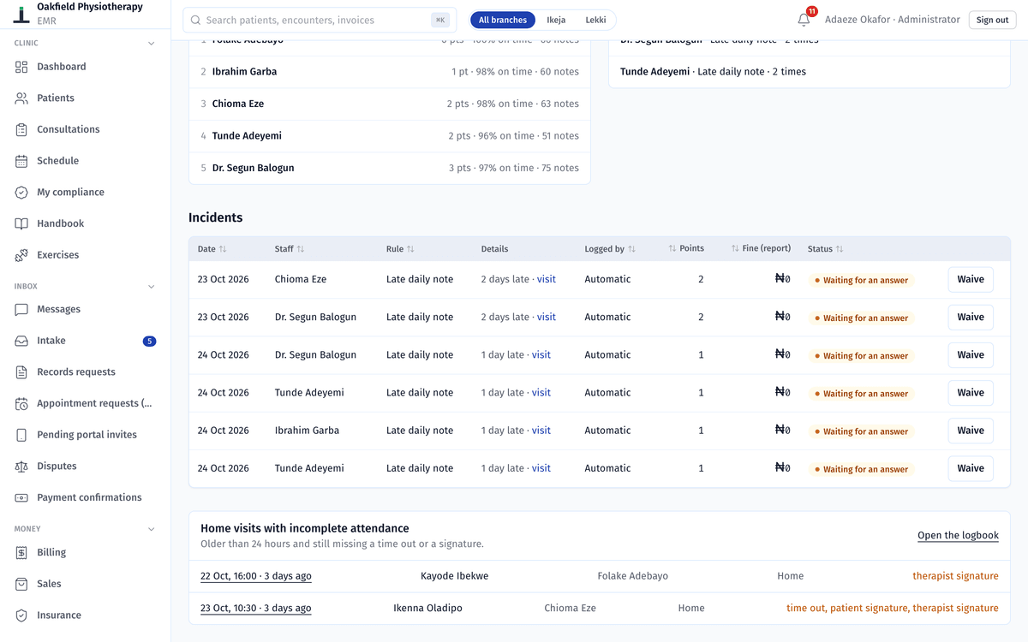Focus the patient search field
Image resolution: width=1028 pixels, height=642 pixels.
[x=320, y=20]
